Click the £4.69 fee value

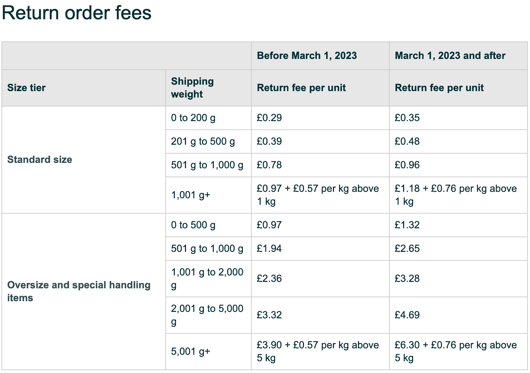tap(407, 315)
